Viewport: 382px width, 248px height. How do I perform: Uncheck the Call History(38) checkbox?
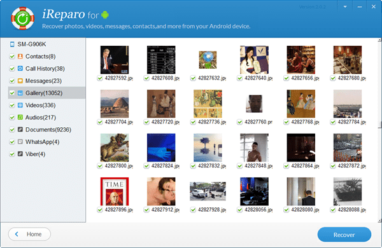(x=12, y=69)
